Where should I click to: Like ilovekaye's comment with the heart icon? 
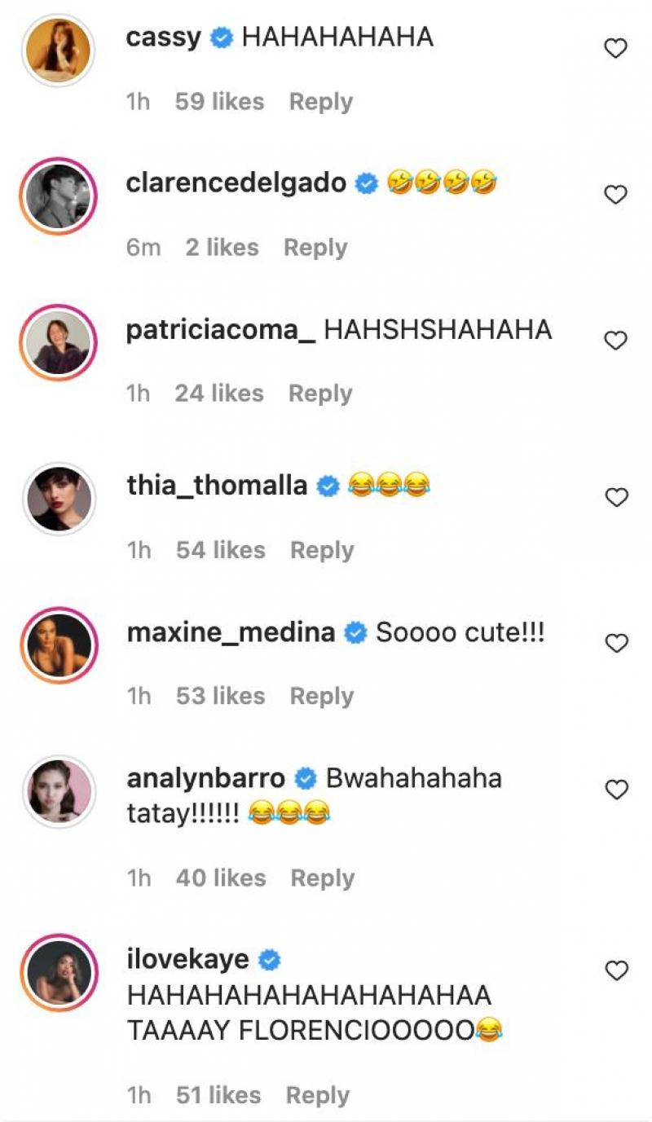(615, 970)
